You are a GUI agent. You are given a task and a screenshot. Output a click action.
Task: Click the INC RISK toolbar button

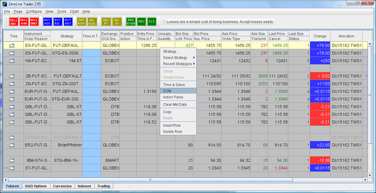tap(92, 22)
